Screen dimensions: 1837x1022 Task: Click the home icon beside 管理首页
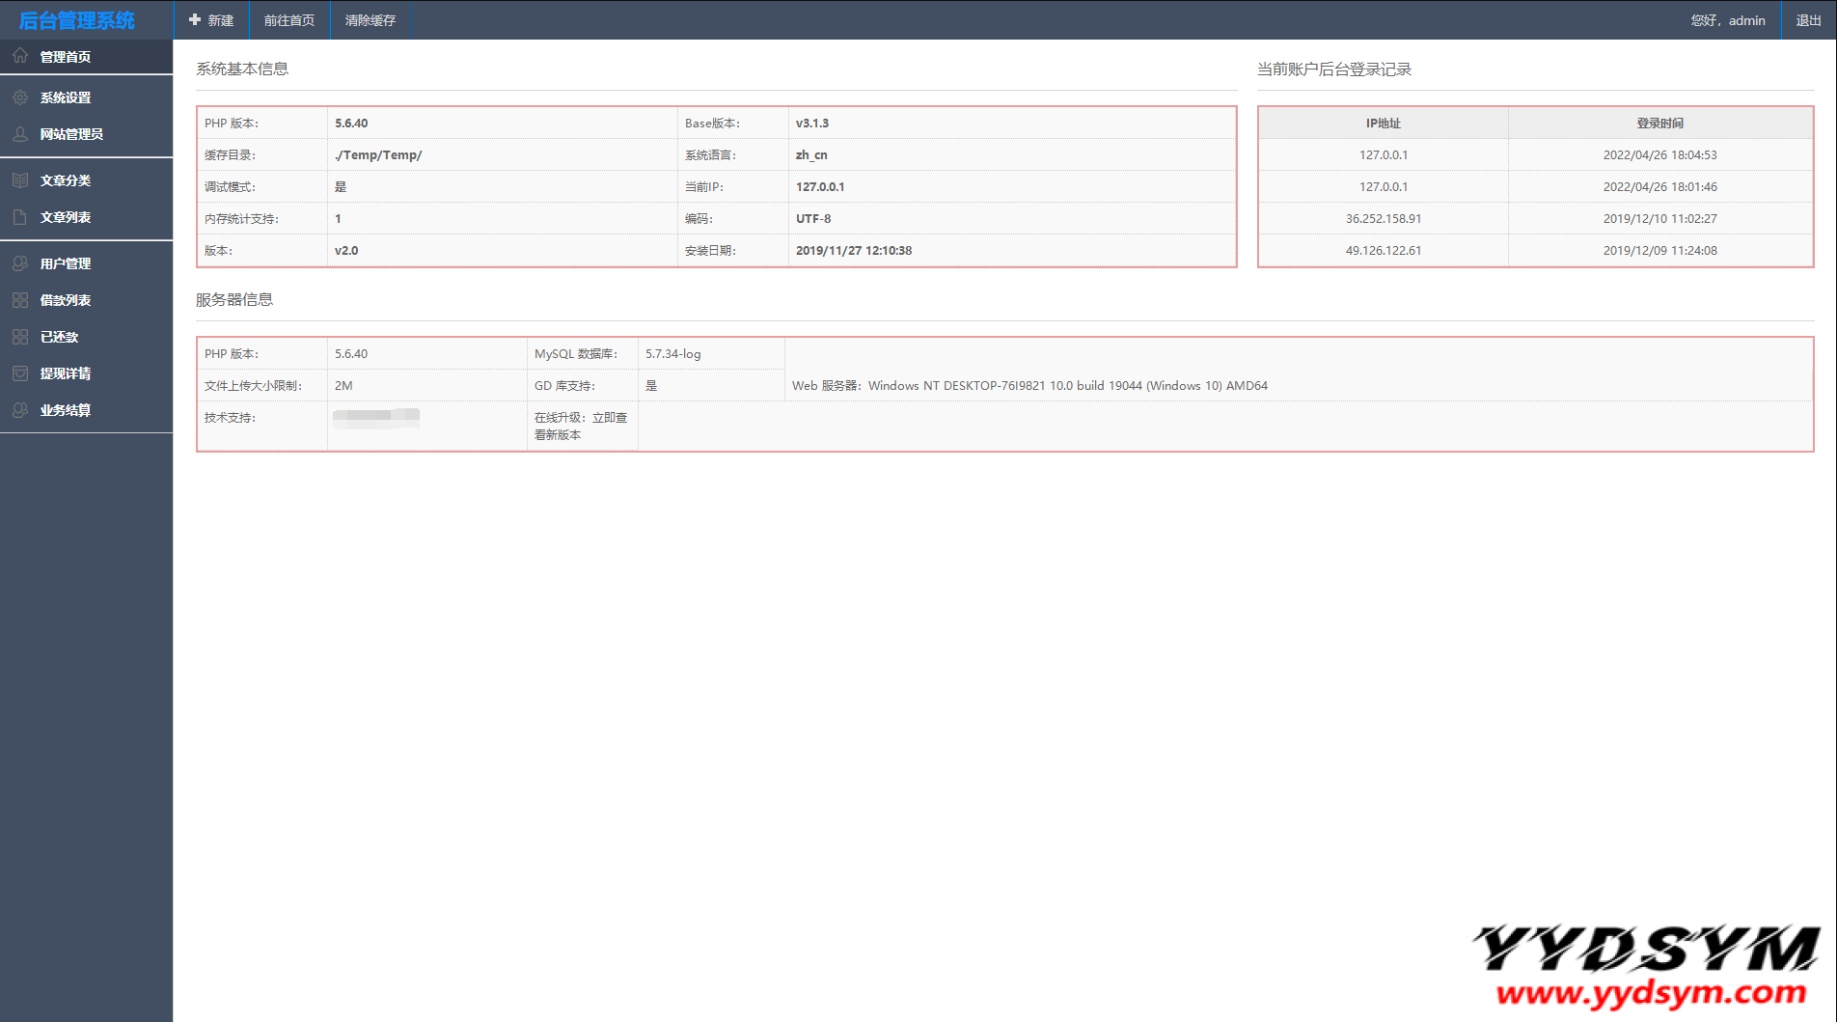20,56
